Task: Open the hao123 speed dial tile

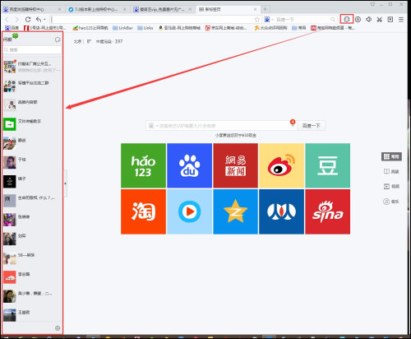Action: point(143,165)
